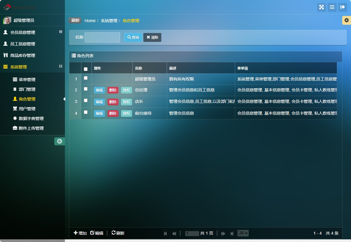
Task: Click the 查询 search button
Action: tap(133, 37)
